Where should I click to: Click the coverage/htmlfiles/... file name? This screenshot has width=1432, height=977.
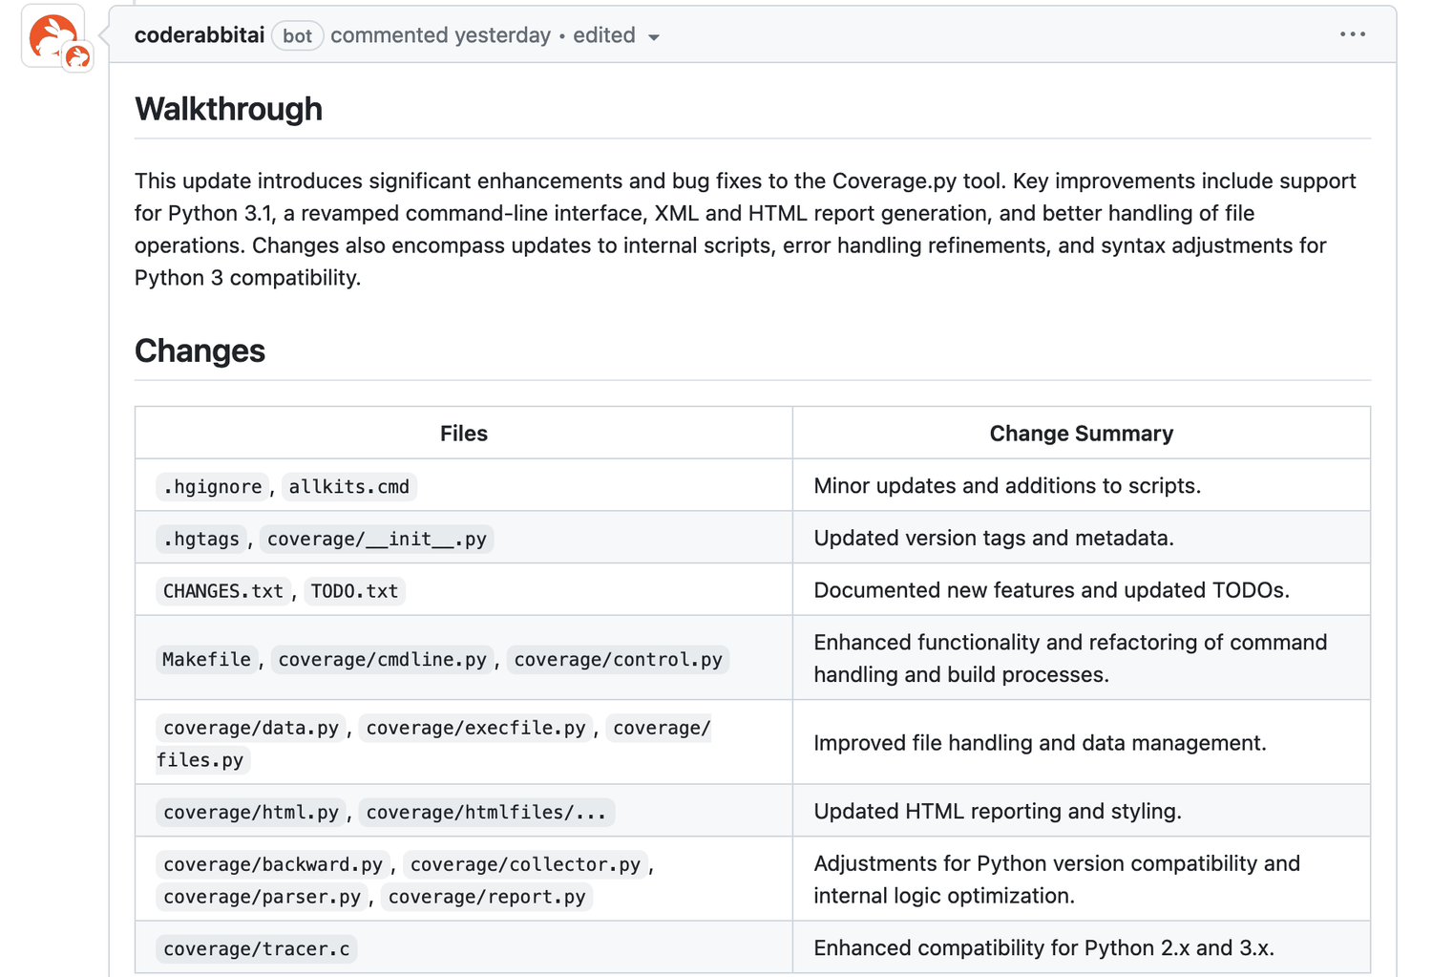(487, 812)
